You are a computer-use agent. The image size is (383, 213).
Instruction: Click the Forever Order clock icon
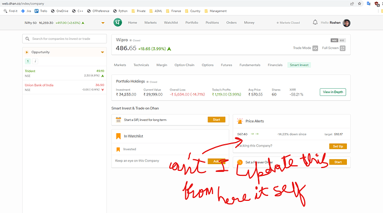[240, 162]
